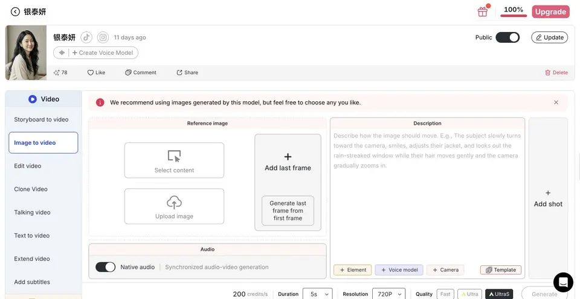Open the TikTok link icon
The width and height of the screenshot is (580, 299).
click(x=86, y=37)
